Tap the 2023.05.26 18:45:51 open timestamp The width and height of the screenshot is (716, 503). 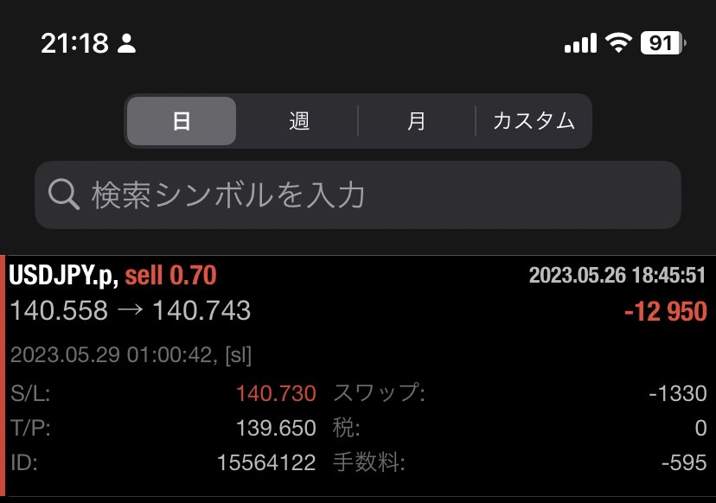point(617,276)
